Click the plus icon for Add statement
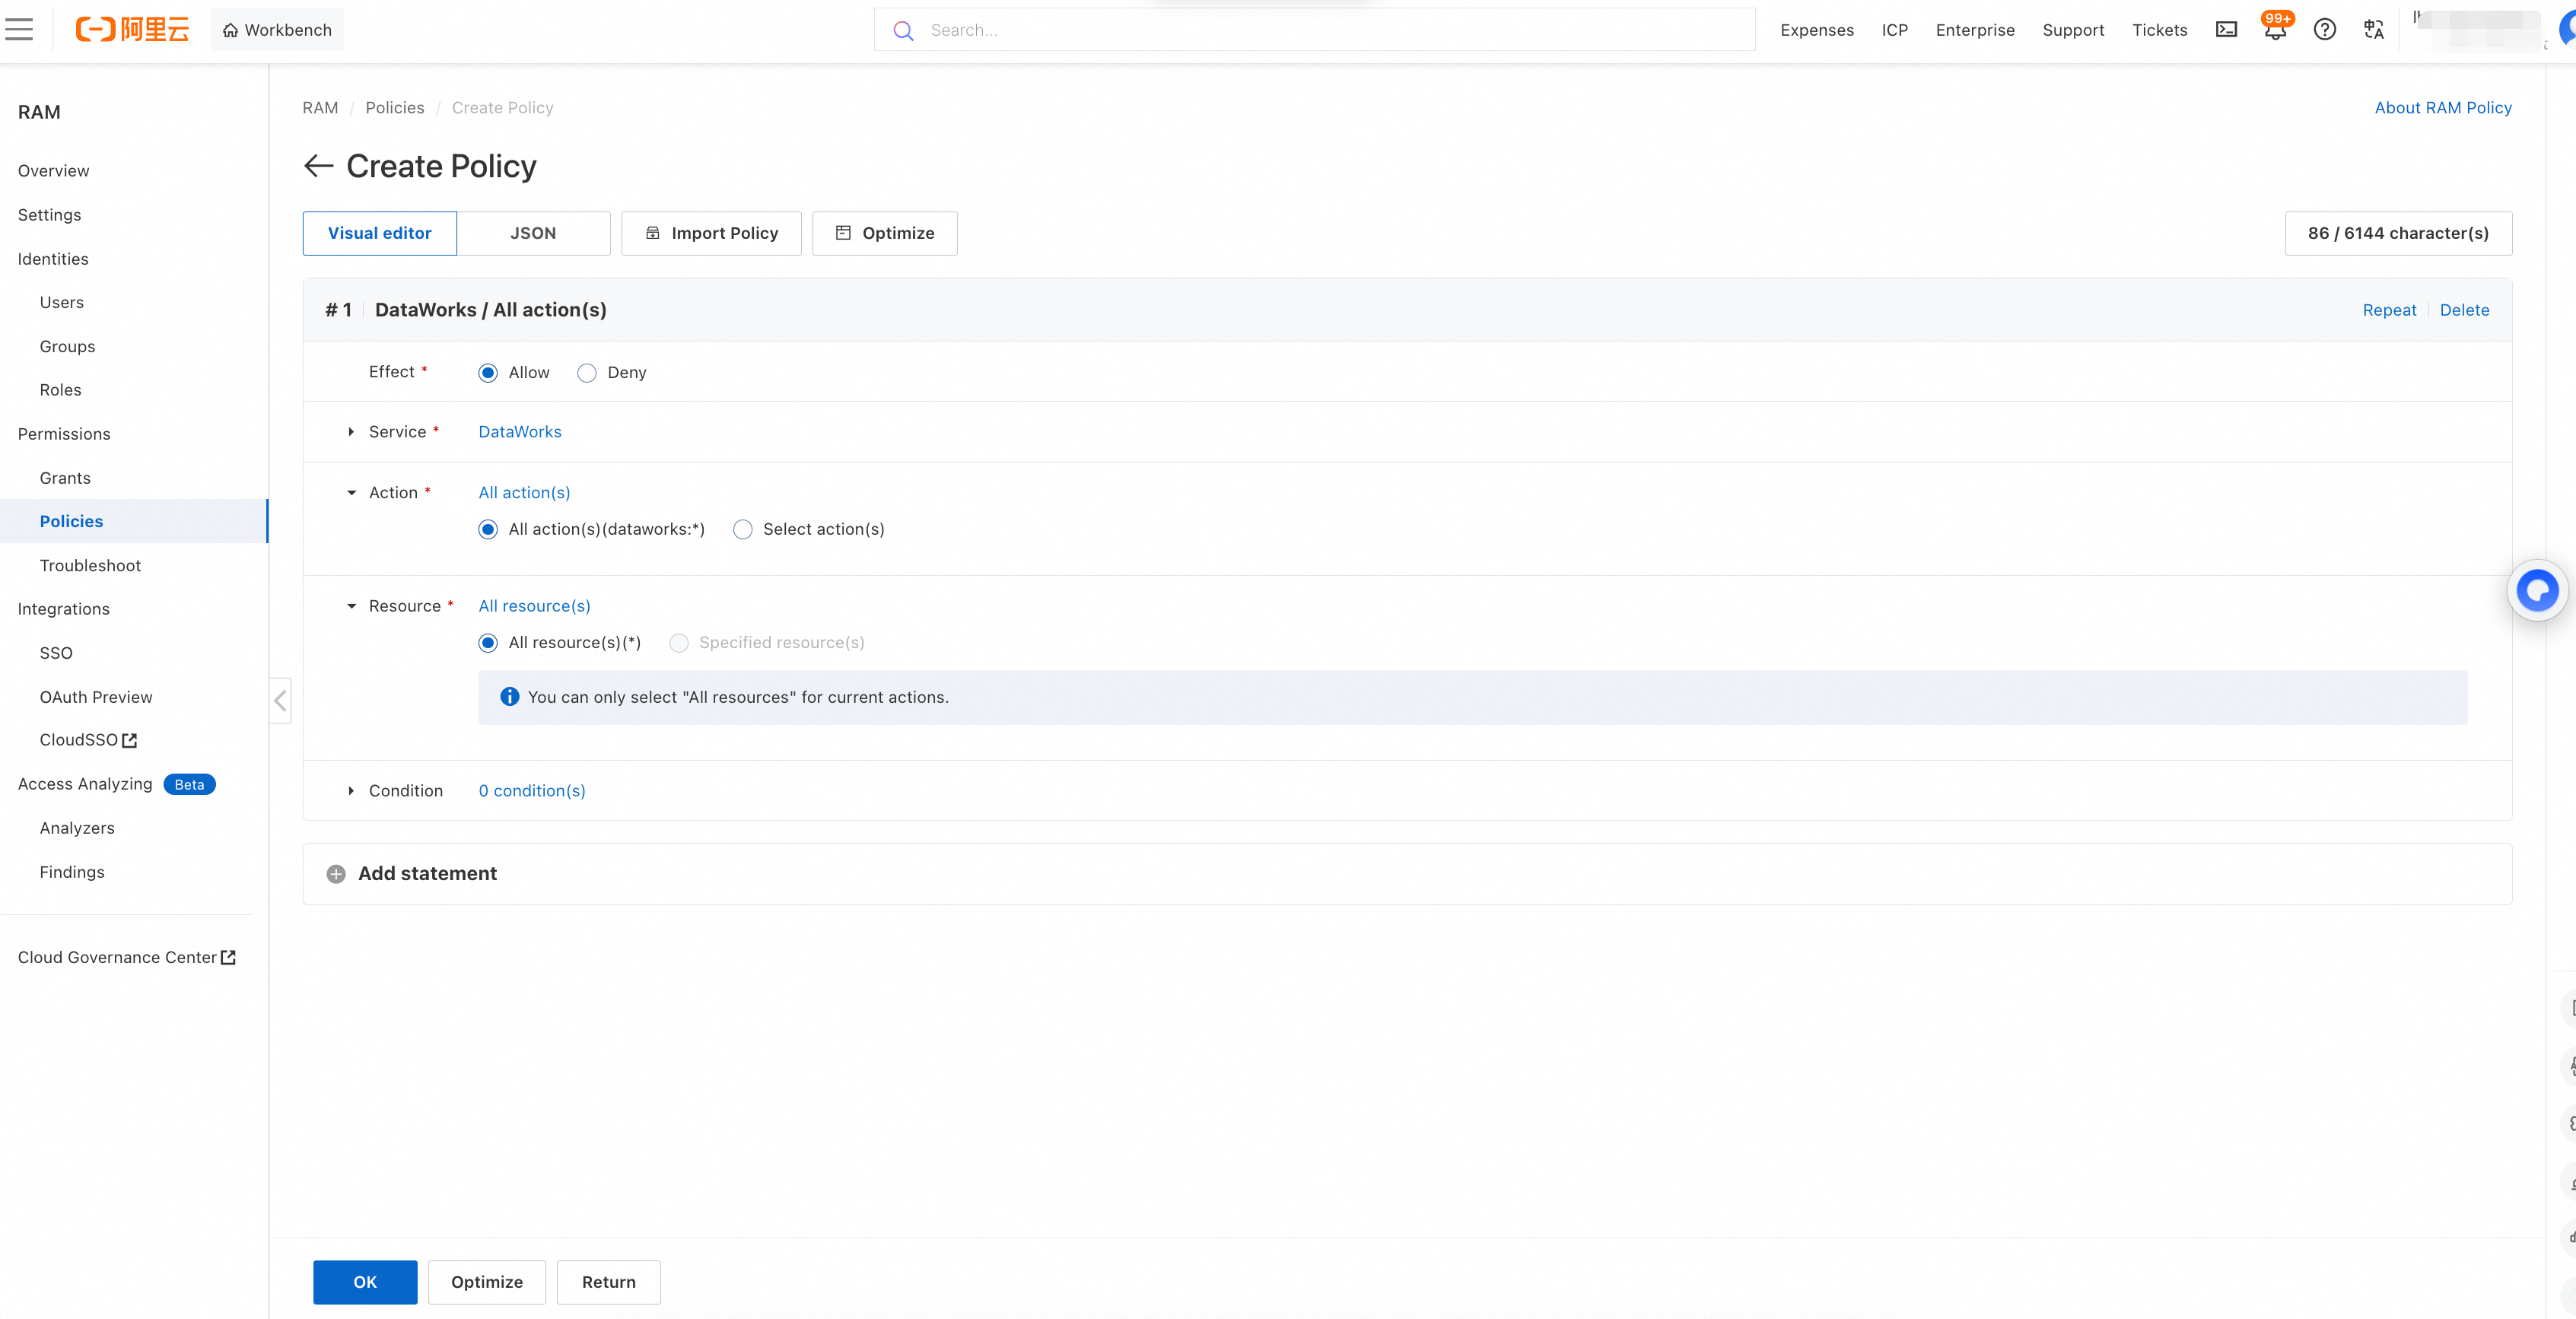Image resolution: width=2576 pixels, height=1319 pixels. click(x=336, y=874)
